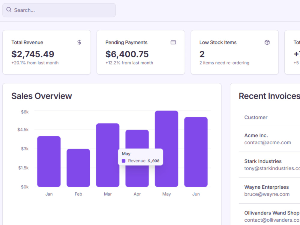Click the Jun bar in the chart
This screenshot has height=225, width=300.
pos(196,152)
